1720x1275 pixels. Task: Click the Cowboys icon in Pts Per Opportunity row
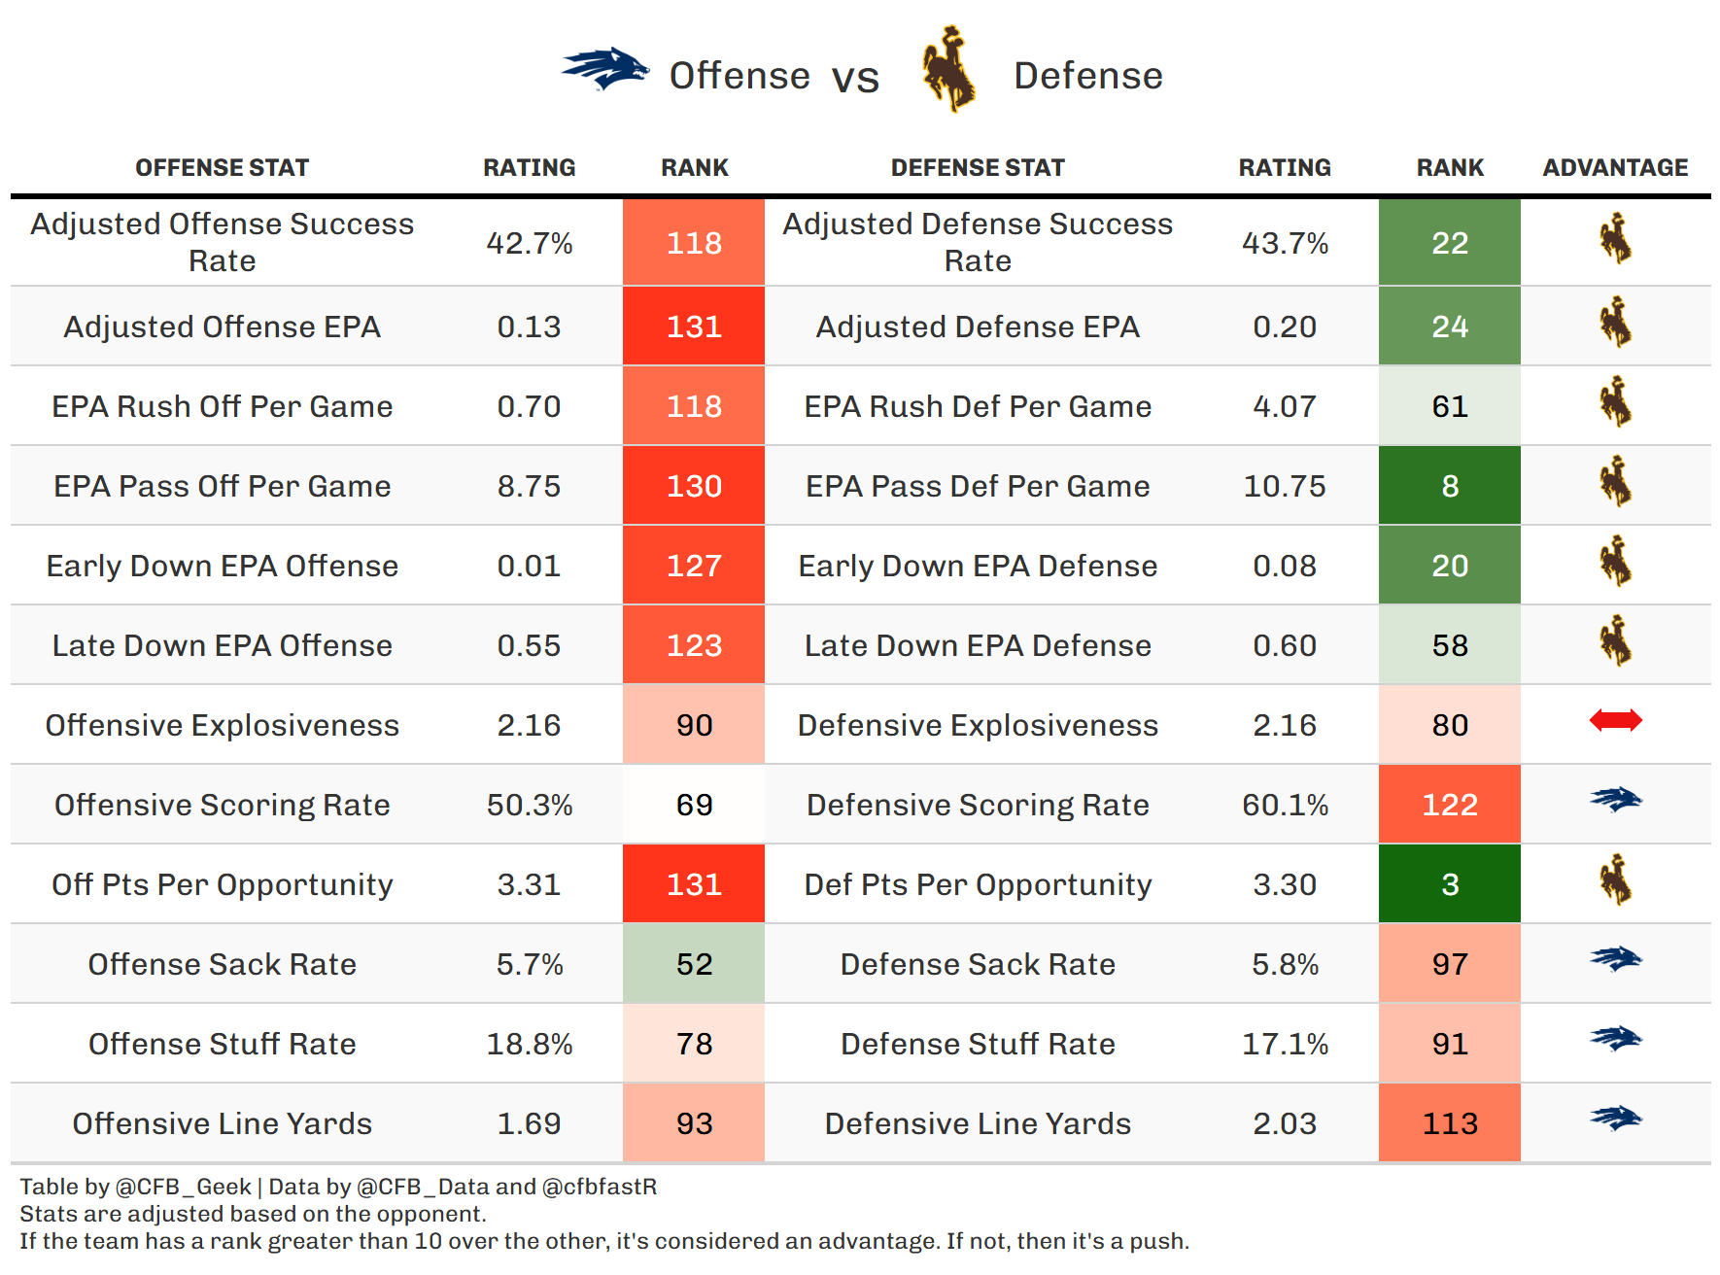(x=1615, y=880)
